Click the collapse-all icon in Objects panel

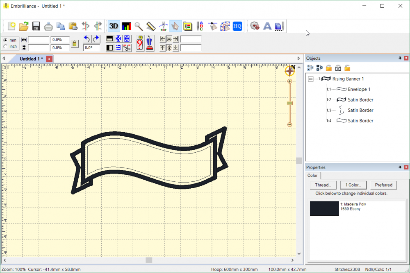319,68
